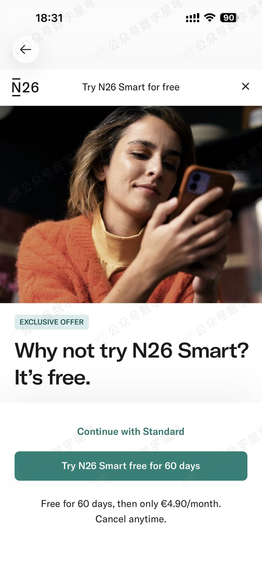Select the 'Try N26 Smart for free' header title
This screenshot has width=262, height=570.
coord(131,87)
